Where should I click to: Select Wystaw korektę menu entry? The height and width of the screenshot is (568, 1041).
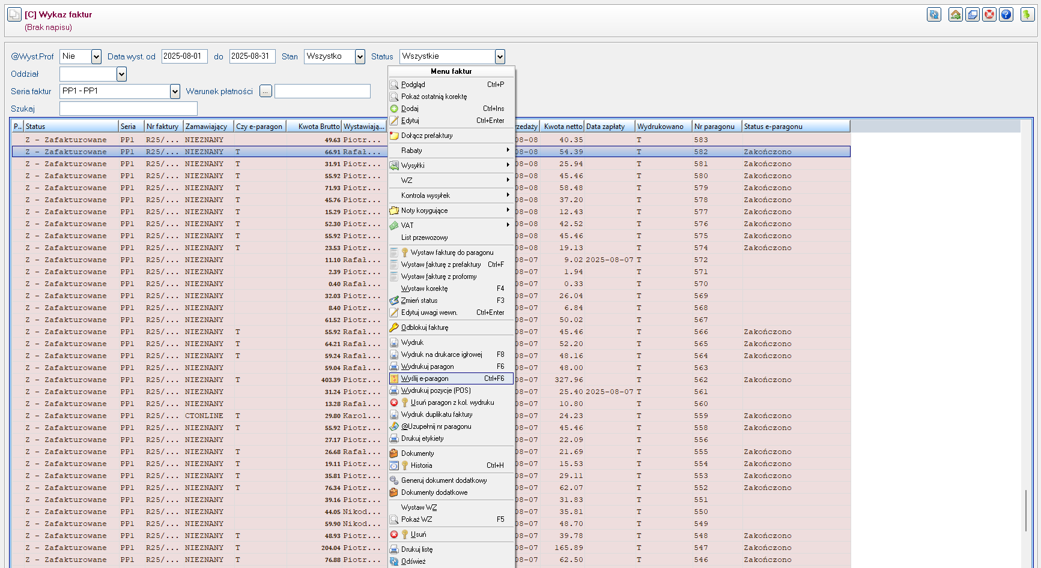tap(451, 288)
